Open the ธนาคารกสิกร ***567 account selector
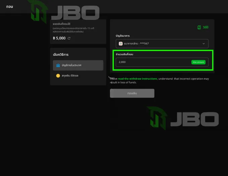The image size is (228, 176). pos(162,44)
